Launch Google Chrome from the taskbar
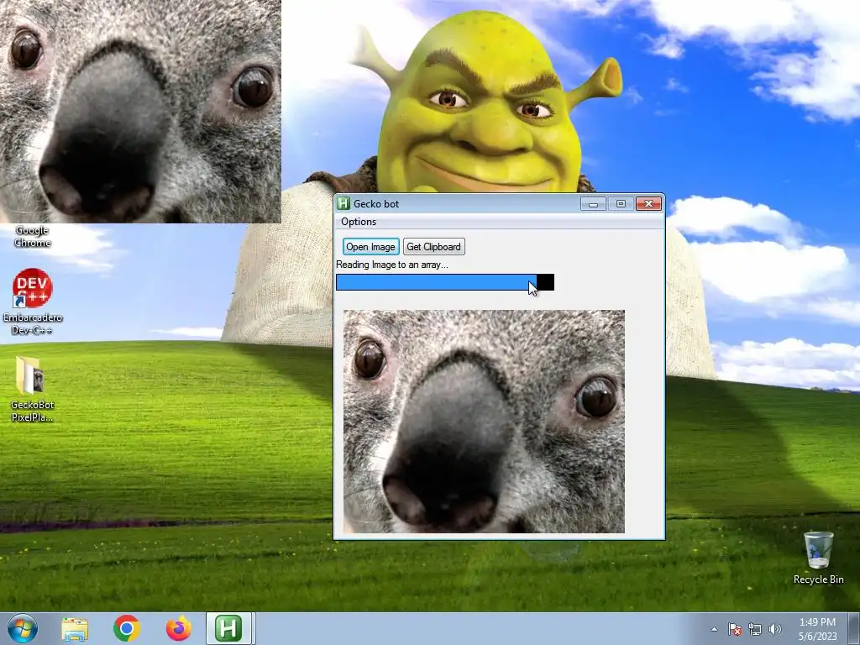 (x=127, y=628)
